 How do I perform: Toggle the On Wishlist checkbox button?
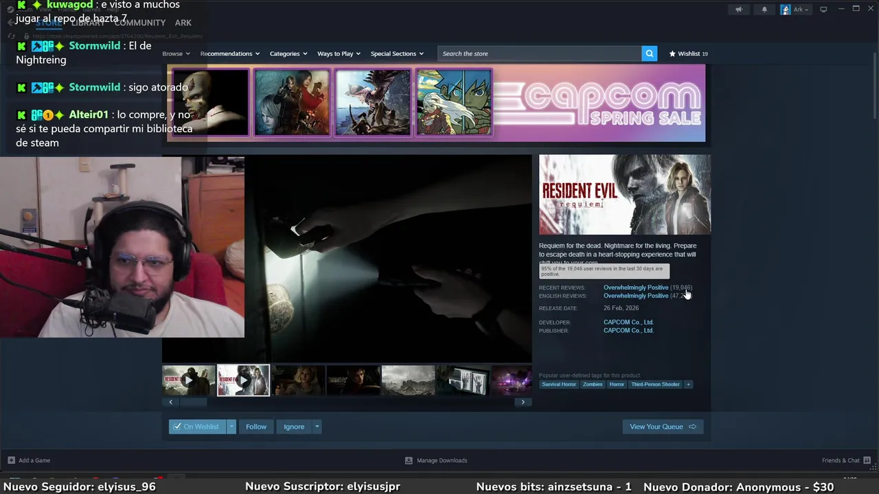pyautogui.click(x=198, y=427)
